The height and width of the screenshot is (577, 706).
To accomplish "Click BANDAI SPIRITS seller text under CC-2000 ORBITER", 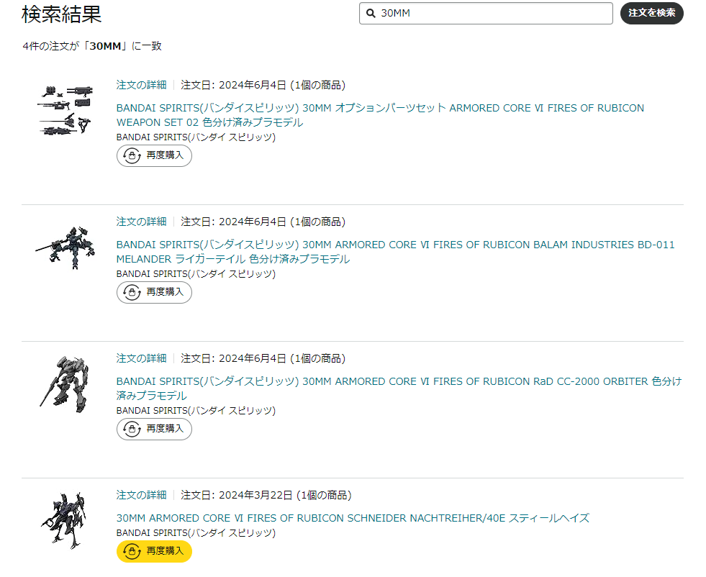I will click(196, 411).
